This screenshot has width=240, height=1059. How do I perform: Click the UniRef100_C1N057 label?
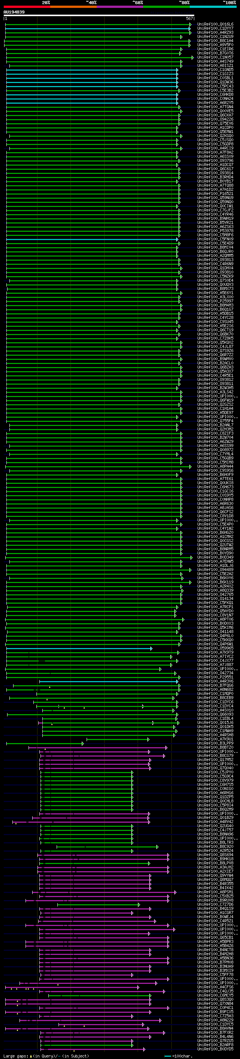pyautogui.click(x=215, y=57)
